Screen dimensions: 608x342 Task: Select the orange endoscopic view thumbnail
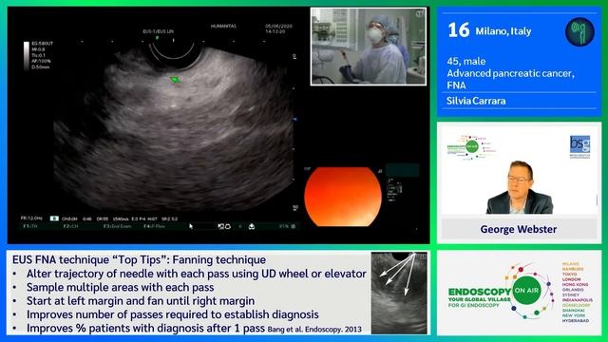(x=343, y=197)
